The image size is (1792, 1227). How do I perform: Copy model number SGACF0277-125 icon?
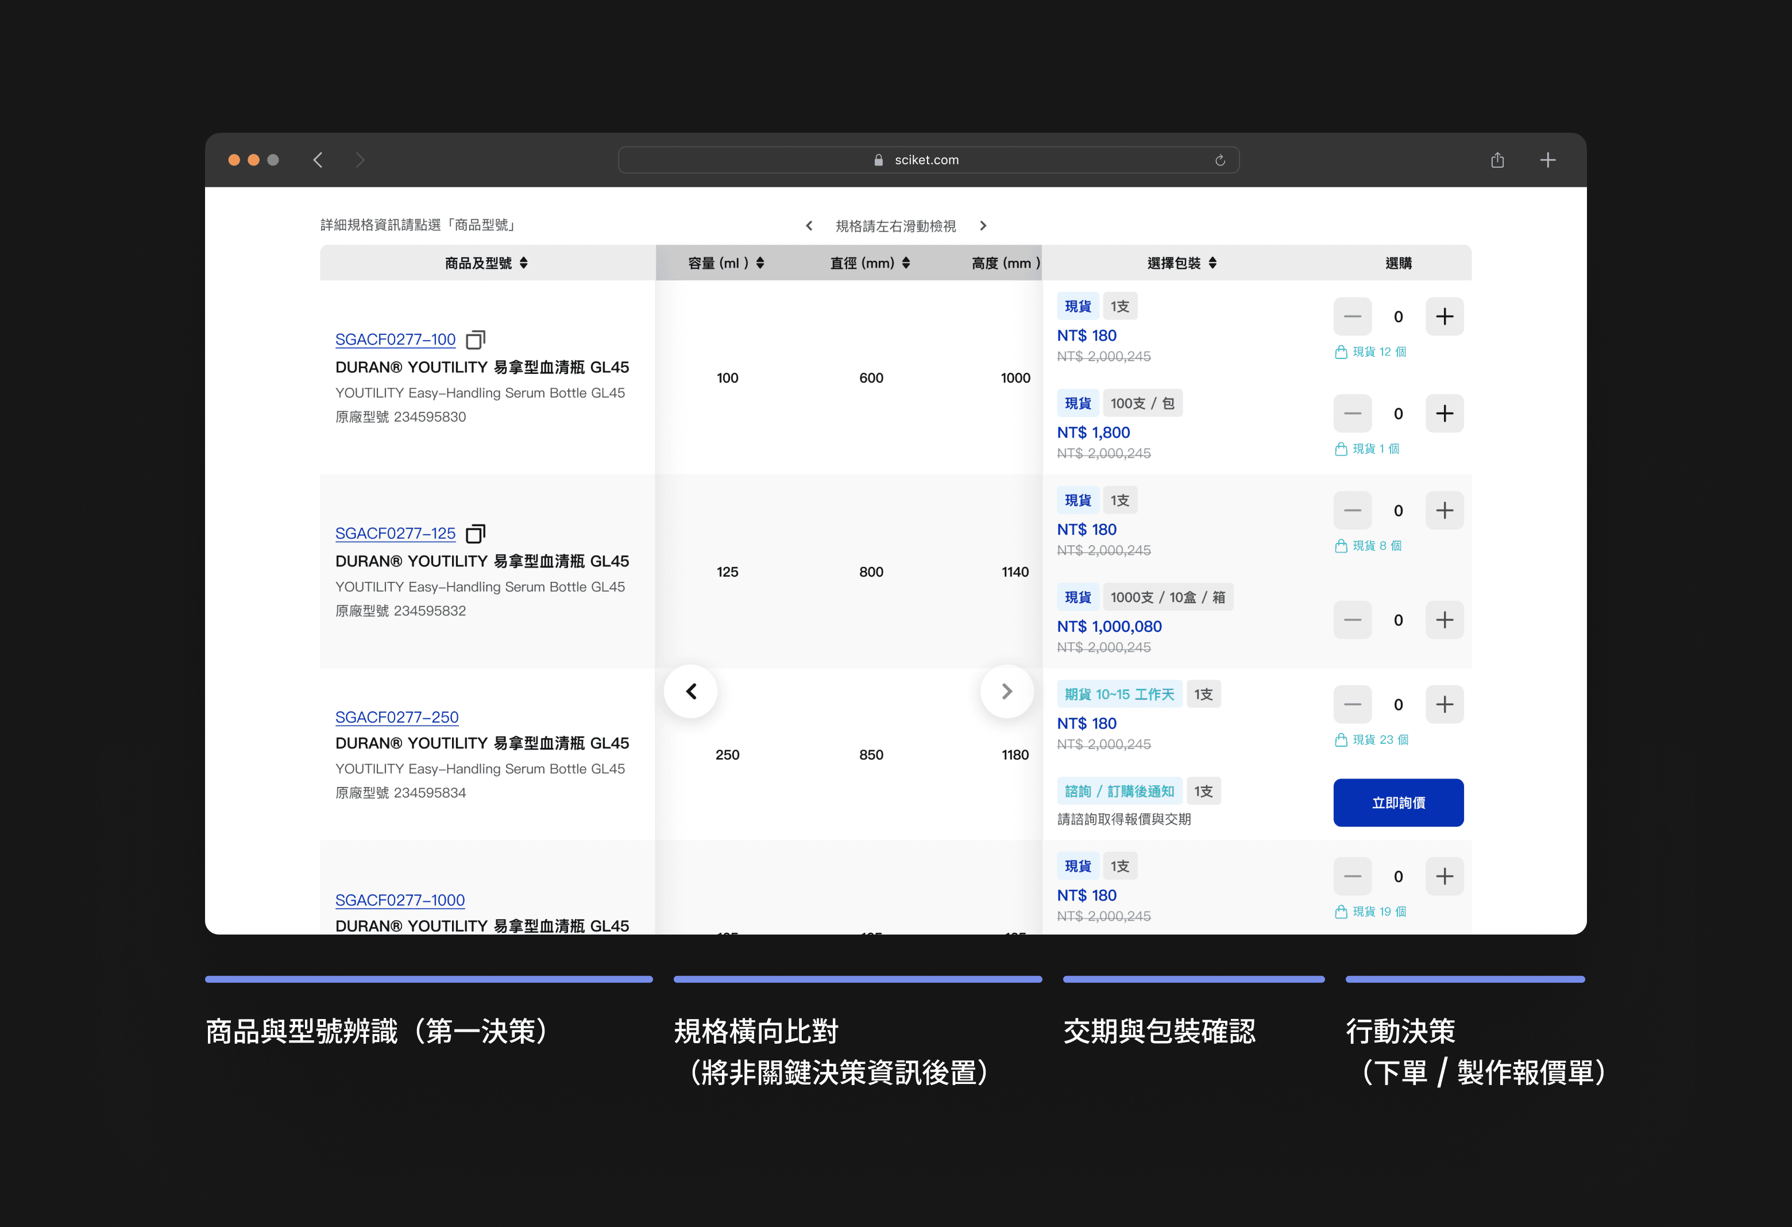[x=475, y=534]
